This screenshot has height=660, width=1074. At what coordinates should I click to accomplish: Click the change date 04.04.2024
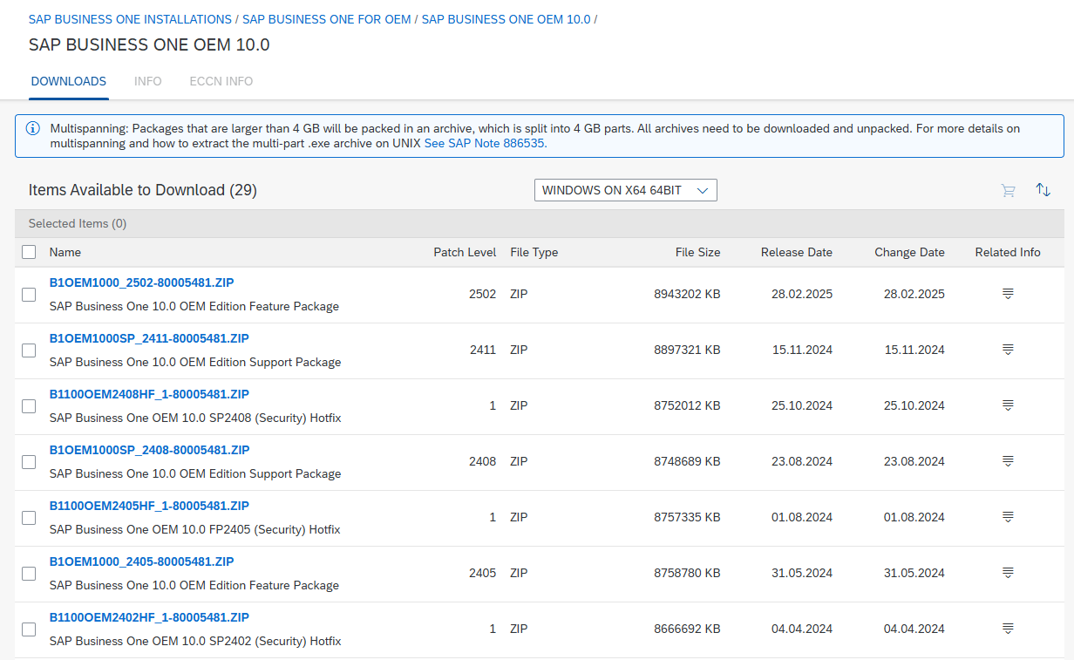(914, 629)
